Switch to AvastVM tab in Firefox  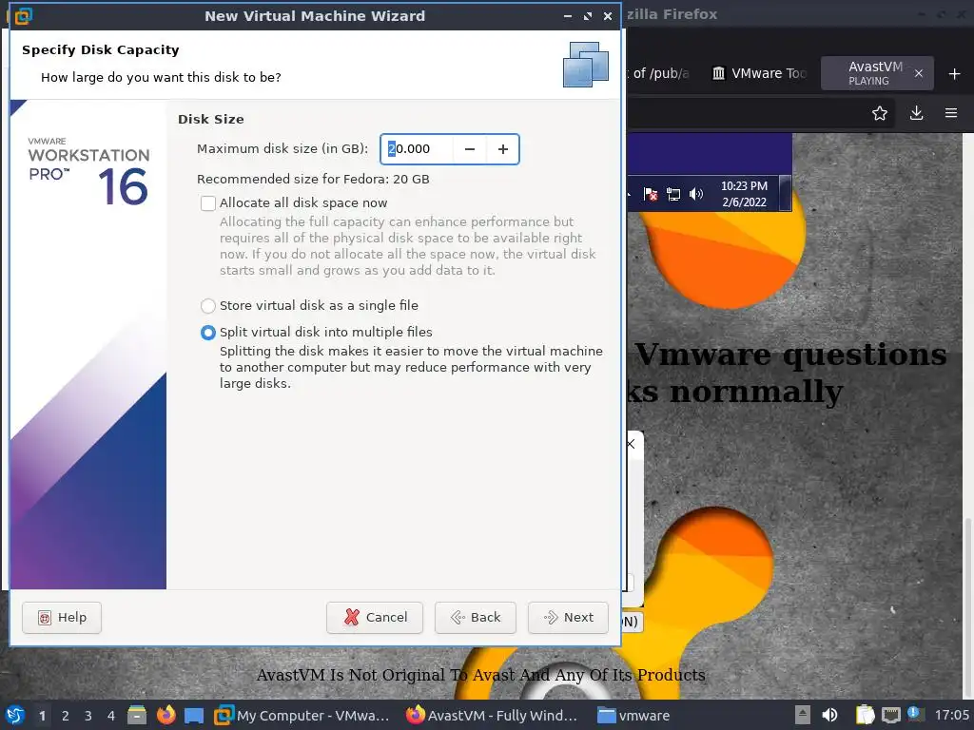click(875, 73)
